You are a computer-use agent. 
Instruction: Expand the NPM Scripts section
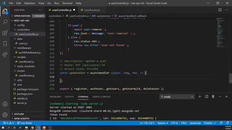[x=28, y=118]
